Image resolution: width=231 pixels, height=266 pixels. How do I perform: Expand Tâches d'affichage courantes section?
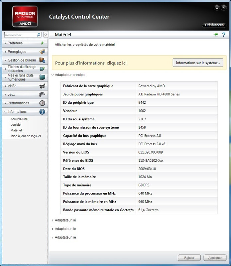pos(25,69)
